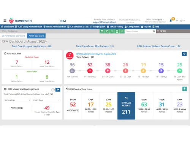This screenshot has width=190, height=143.
Task: Click No Action Taken Within 24 Hrs count 7
Action: 17,62
